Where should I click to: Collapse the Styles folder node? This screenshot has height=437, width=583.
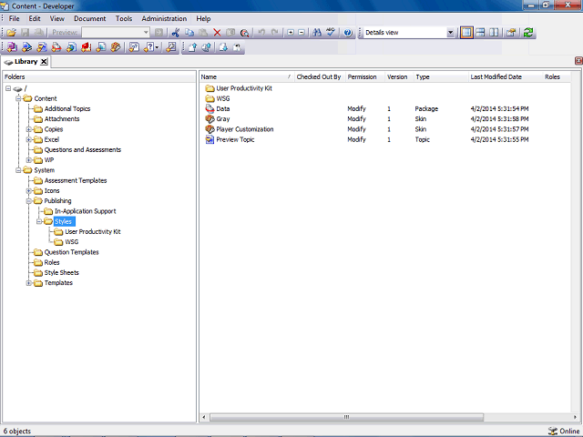coord(39,221)
